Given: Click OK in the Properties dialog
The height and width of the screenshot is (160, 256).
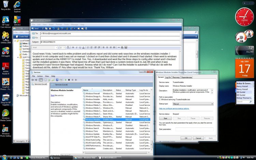Looking at the screenshot, I should pyautogui.click(x=186, y=138).
